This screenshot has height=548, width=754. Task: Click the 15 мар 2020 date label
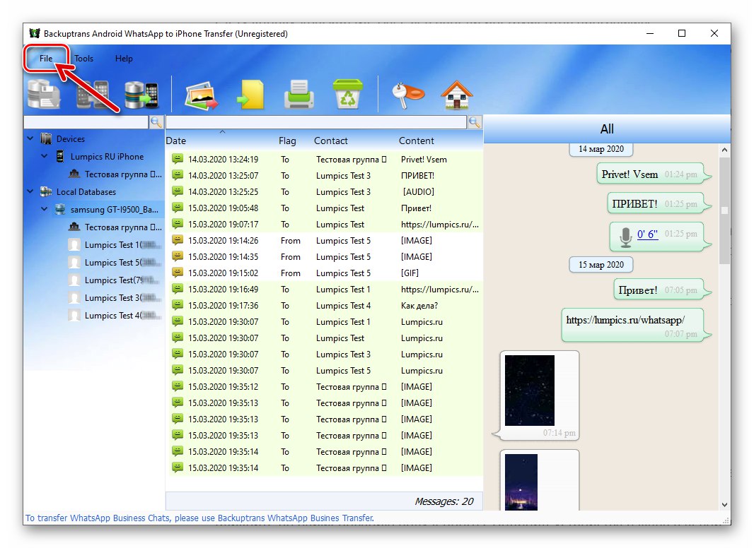click(601, 265)
